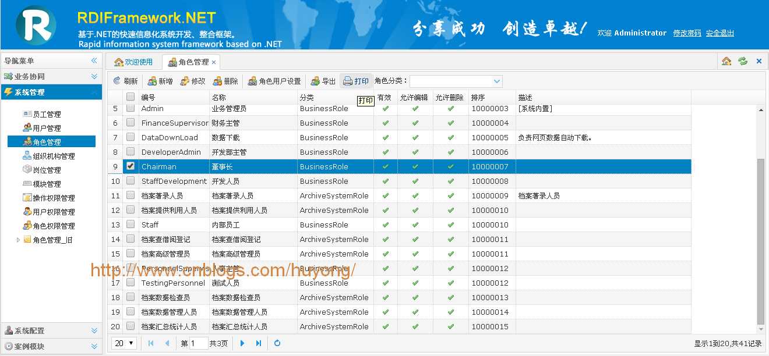This screenshot has height=356, width=769.
Task: Click the 导出 export button
Action: click(323, 81)
